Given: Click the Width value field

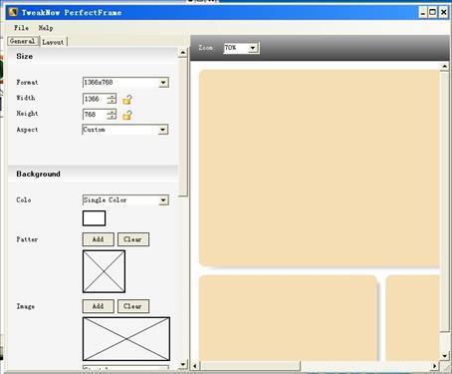Looking at the screenshot, I should 95,99.
